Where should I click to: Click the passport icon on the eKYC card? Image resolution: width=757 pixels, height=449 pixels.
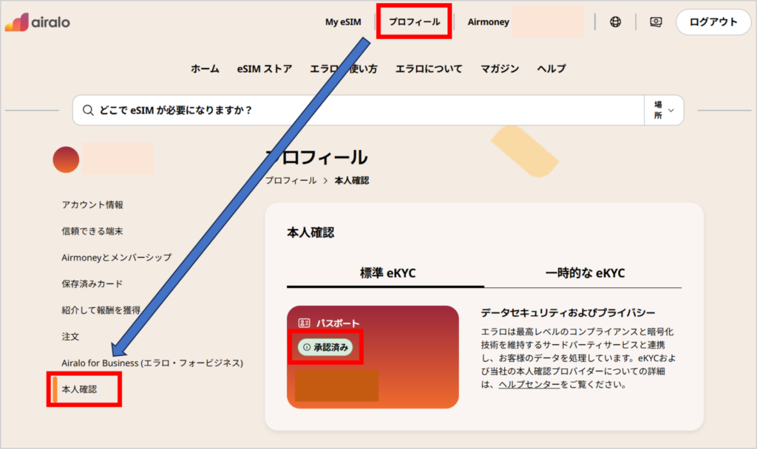click(x=303, y=321)
